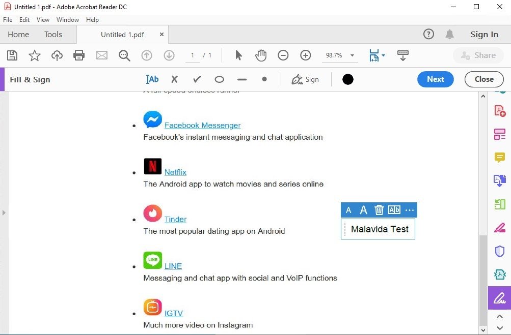511x335 pixels.
Task: Bookmark document with the star icon
Action: [x=35, y=55]
